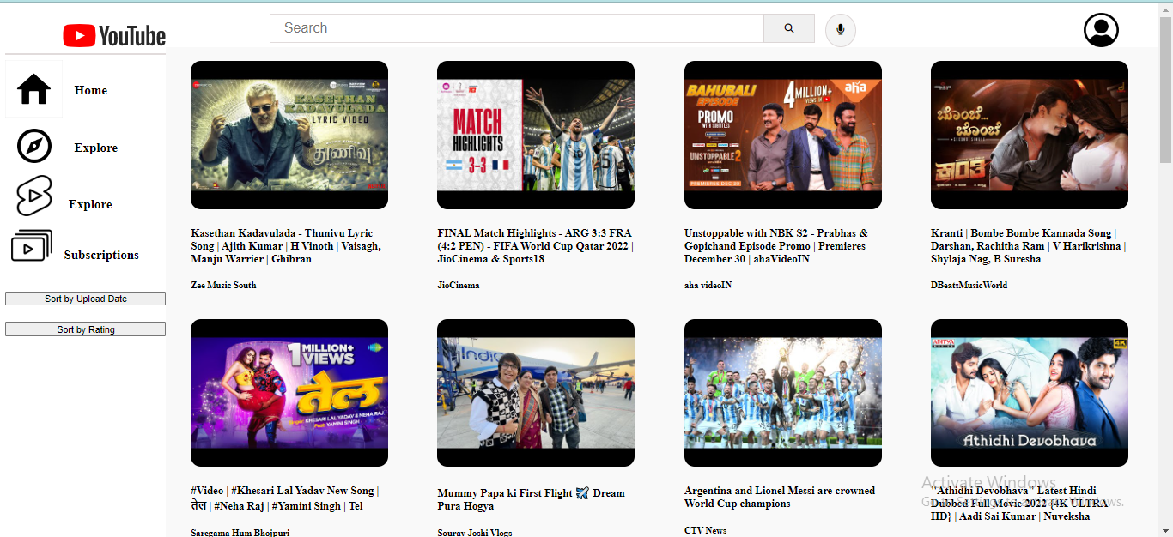1173x537 pixels.
Task: Open the Unstoppable with NBK S2 promo
Action: [x=781, y=134]
